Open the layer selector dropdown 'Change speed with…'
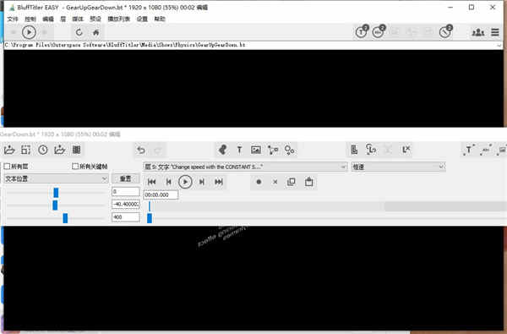This screenshot has height=334, width=507. [x=245, y=167]
